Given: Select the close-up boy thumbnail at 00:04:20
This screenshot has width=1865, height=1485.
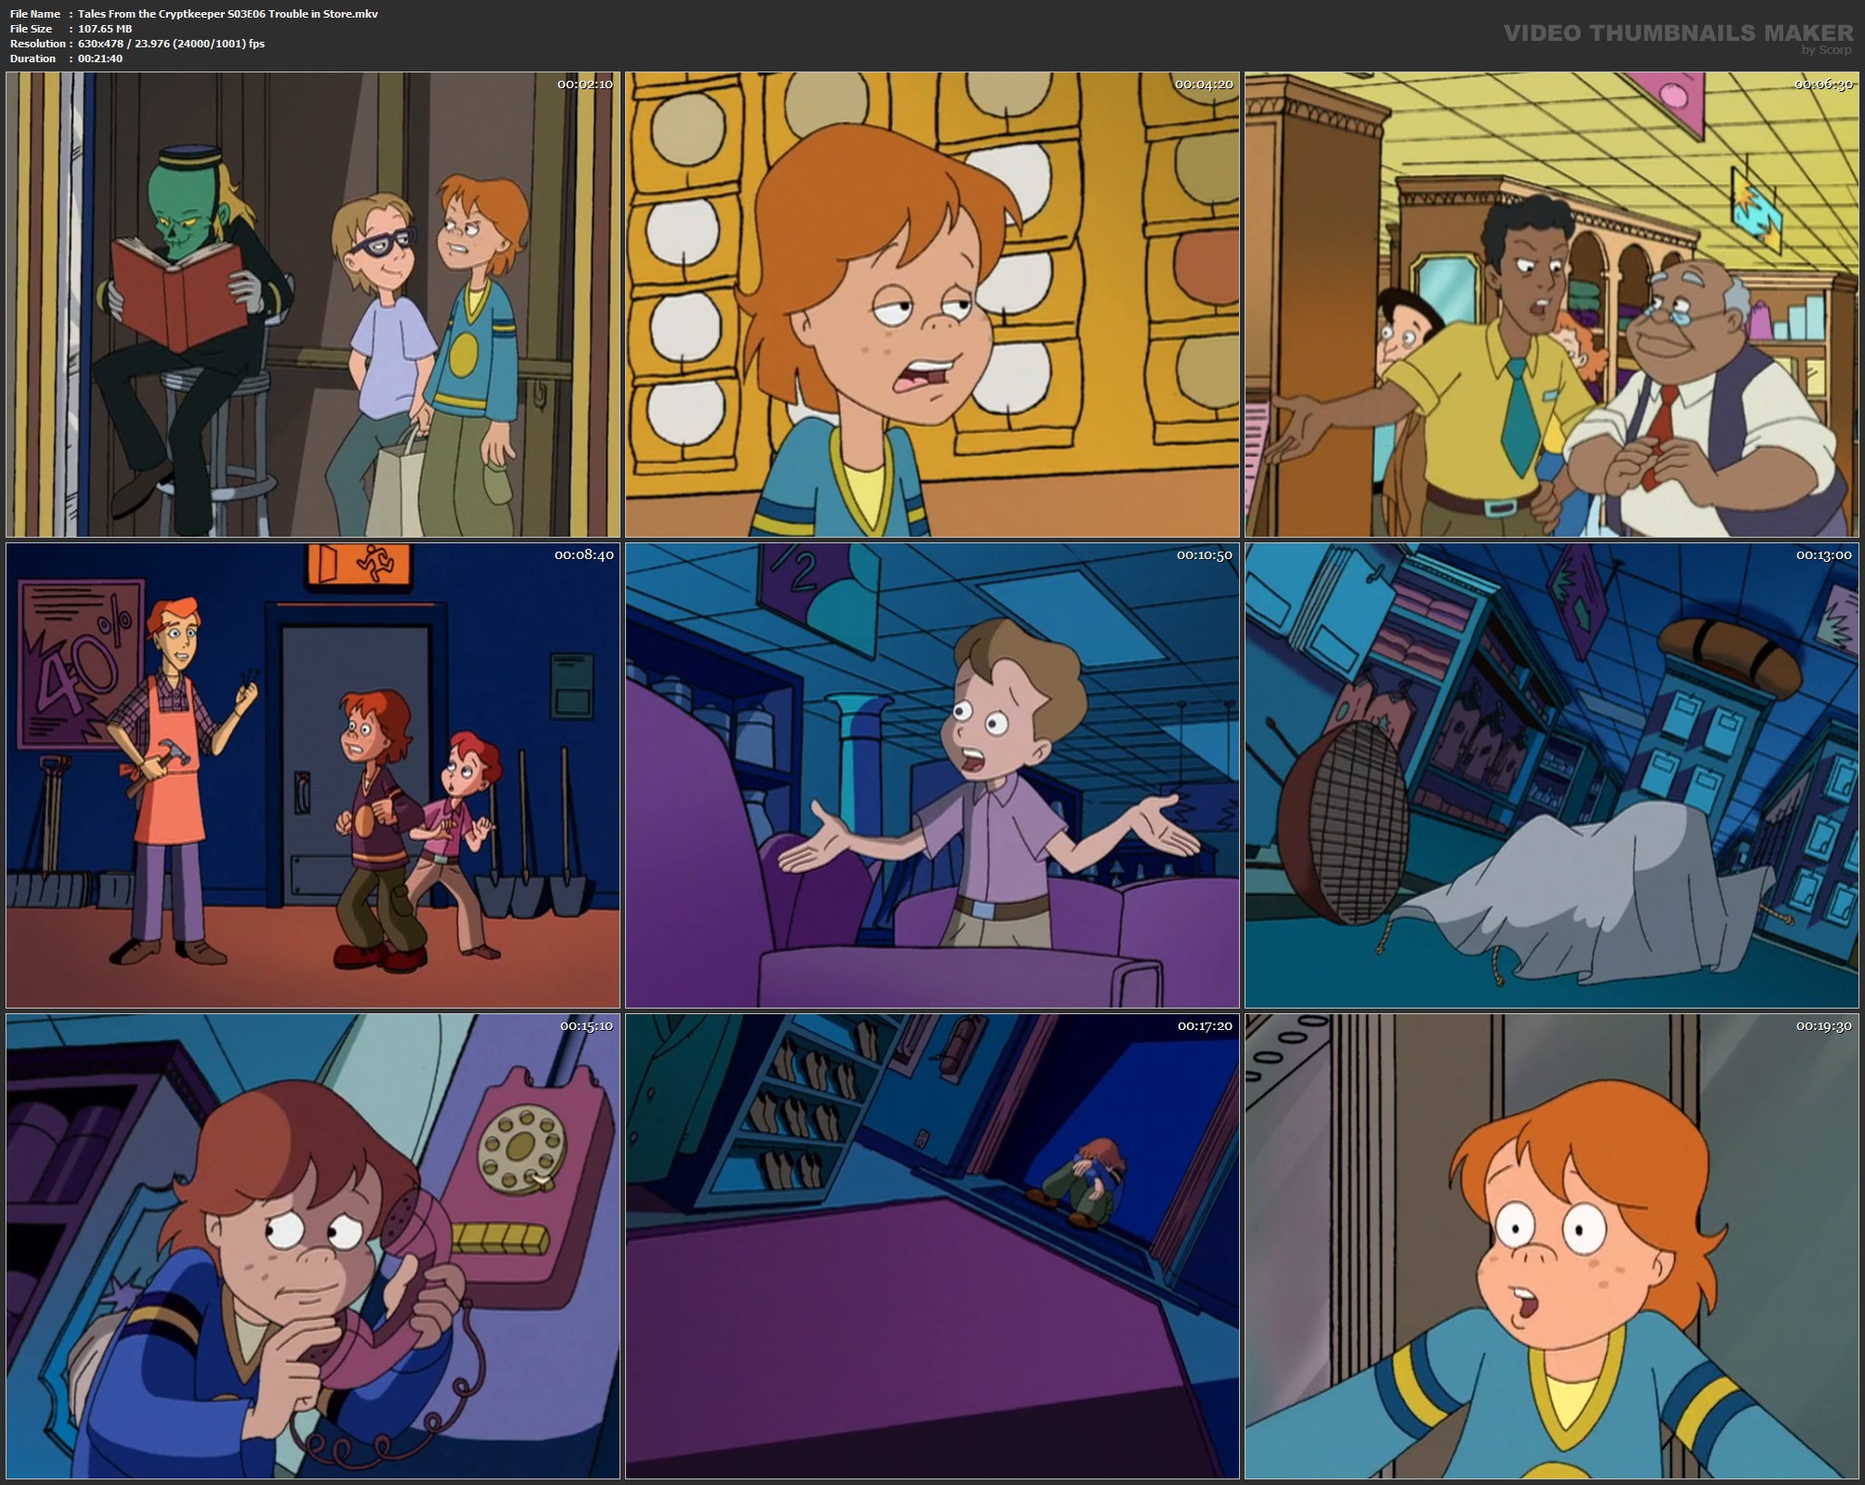Looking at the screenshot, I should (x=932, y=305).
